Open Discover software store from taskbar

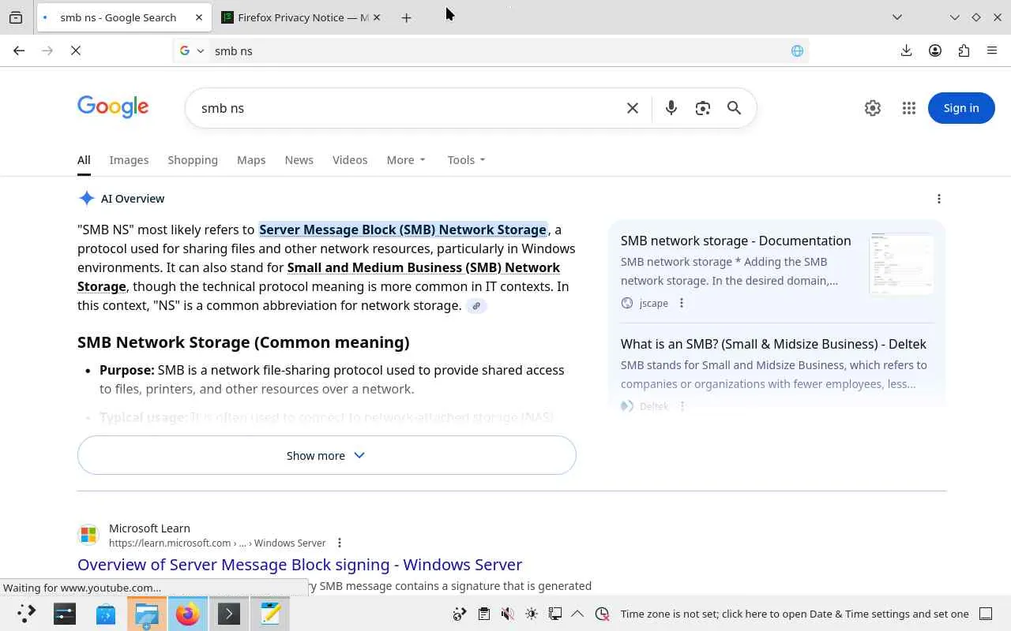pyautogui.click(x=106, y=614)
